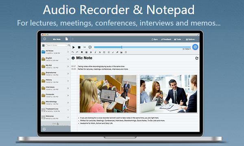The image size is (244, 146).
Task: Click the Mic Note title heading
Action: coord(84,58)
